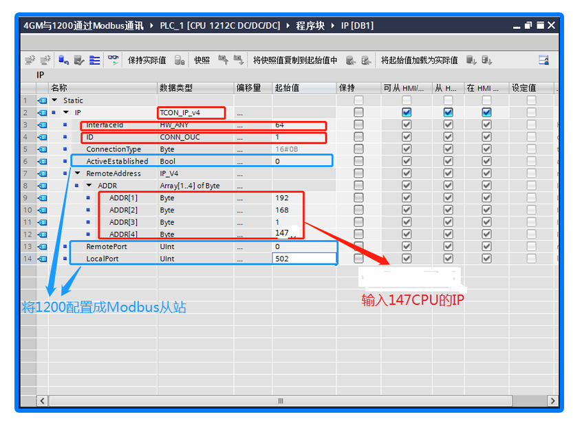Click the tag icon in the Static row
The height and width of the screenshot is (421, 582).
pos(43,100)
